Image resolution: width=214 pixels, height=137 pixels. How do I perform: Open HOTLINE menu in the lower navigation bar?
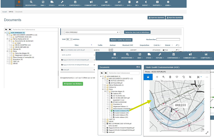coord(160,56)
